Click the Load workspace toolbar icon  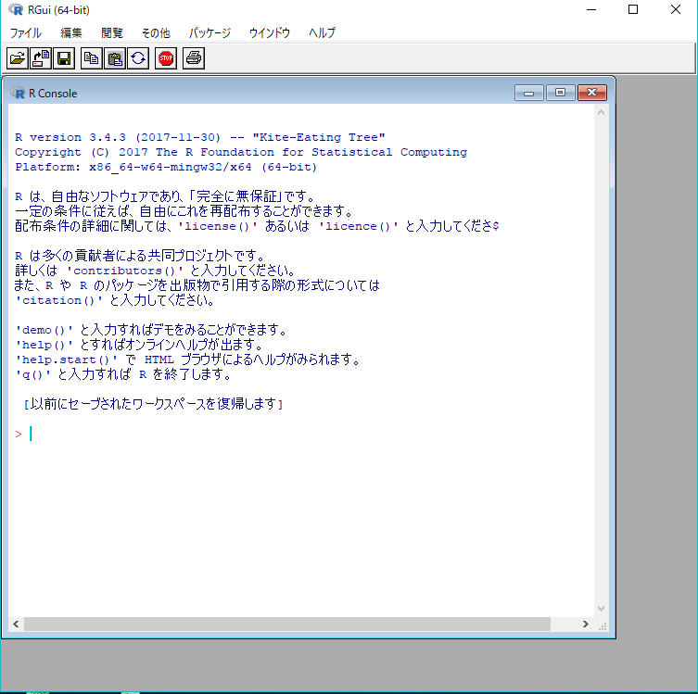click(x=41, y=58)
